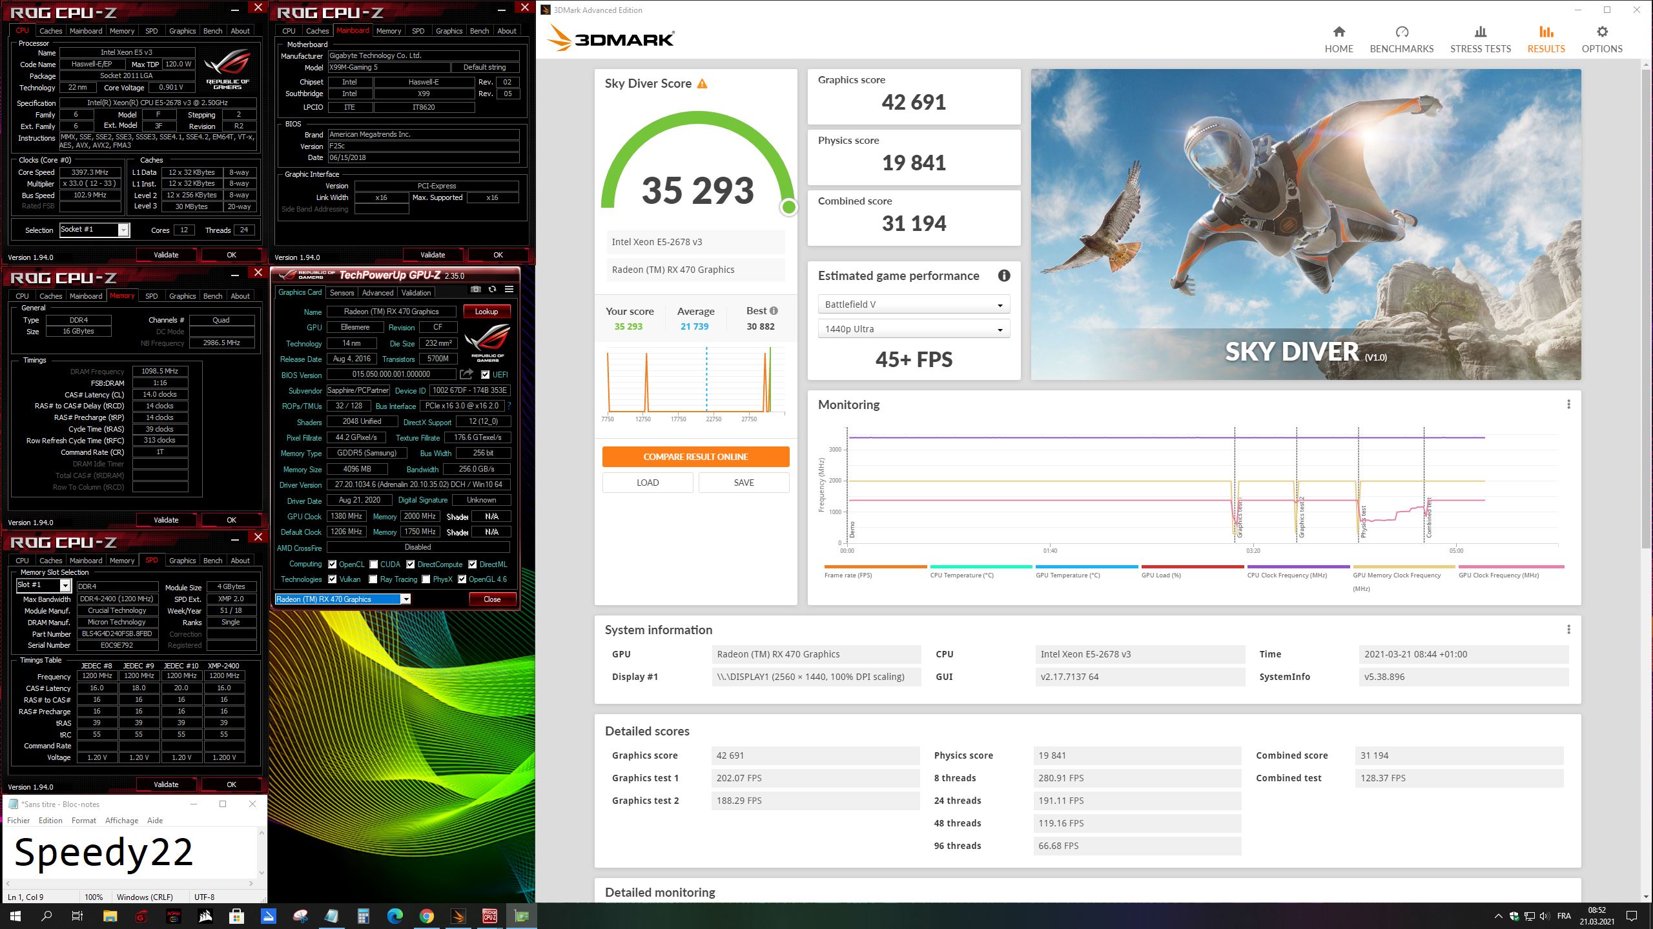Open the Edition menu in Bloc-notes
The image size is (1653, 929).
(x=50, y=821)
